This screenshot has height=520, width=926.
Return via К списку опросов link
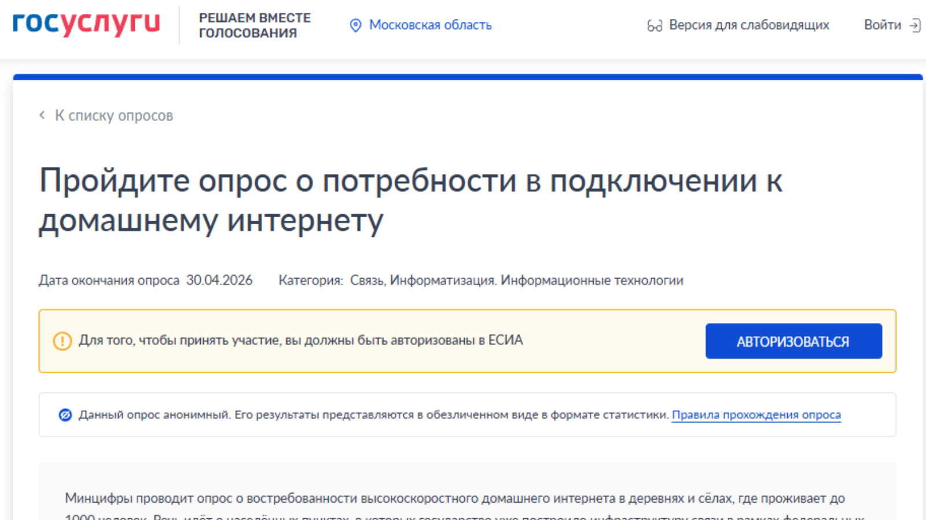click(113, 116)
